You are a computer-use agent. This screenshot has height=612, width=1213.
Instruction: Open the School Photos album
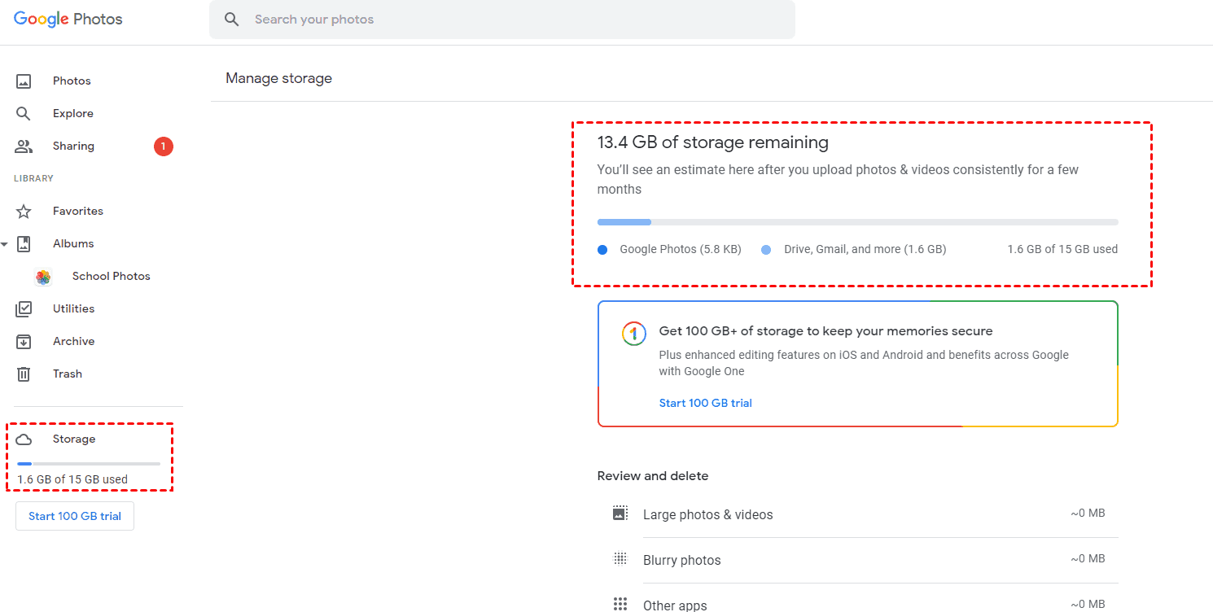pos(111,277)
